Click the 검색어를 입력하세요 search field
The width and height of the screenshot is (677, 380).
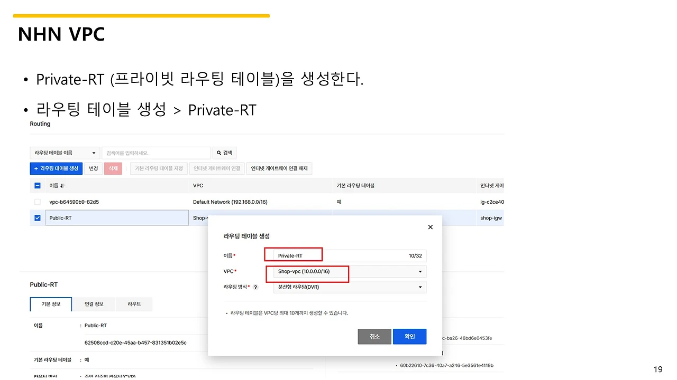(x=156, y=153)
